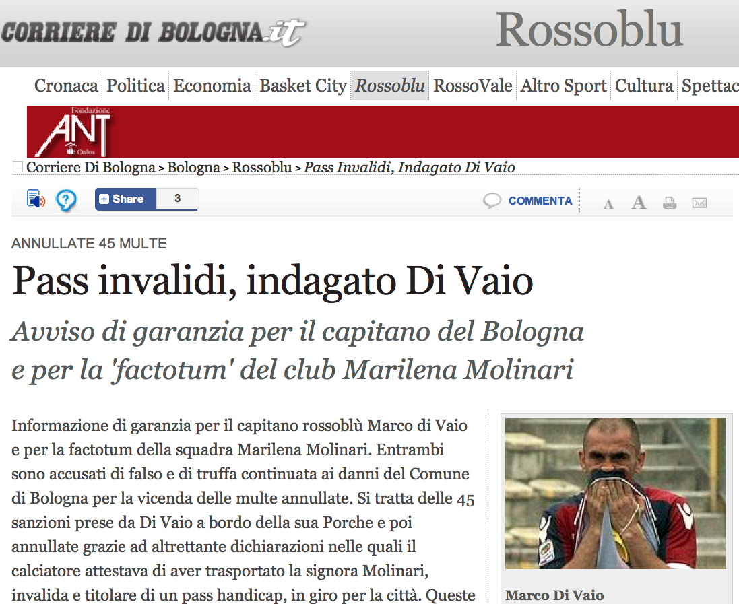The width and height of the screenshot is (739, 604).
Task: Open the Politica section
Action: pyautogui.click(x=135, y=86)
